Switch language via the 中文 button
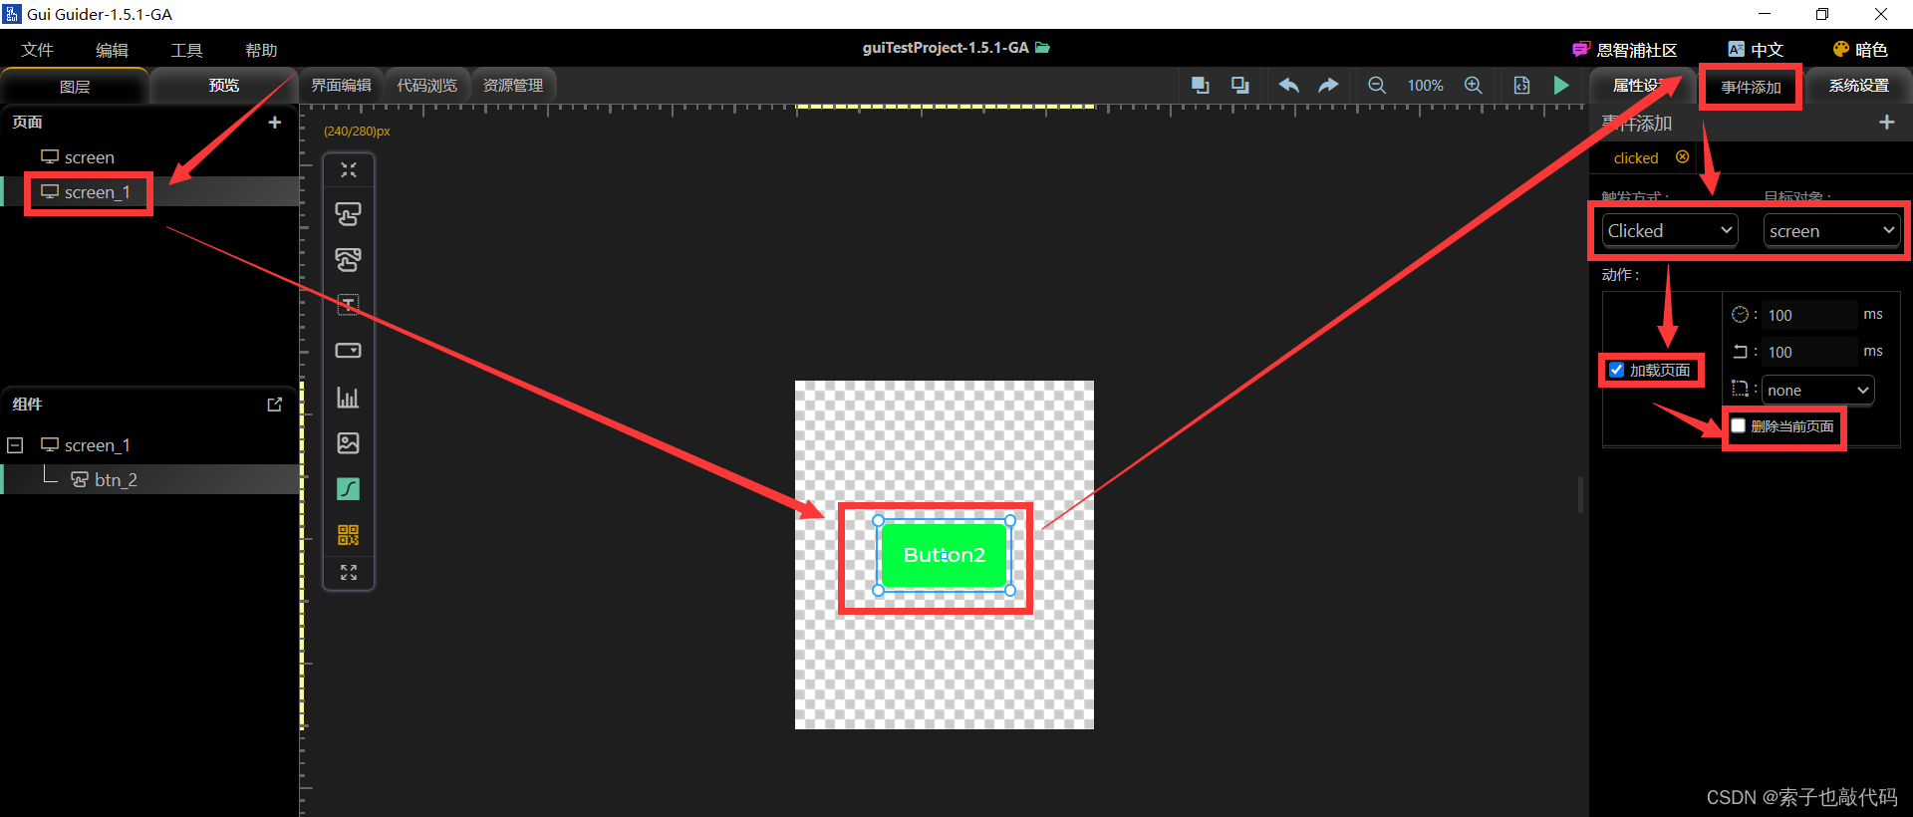 [x=1756, y=50]
